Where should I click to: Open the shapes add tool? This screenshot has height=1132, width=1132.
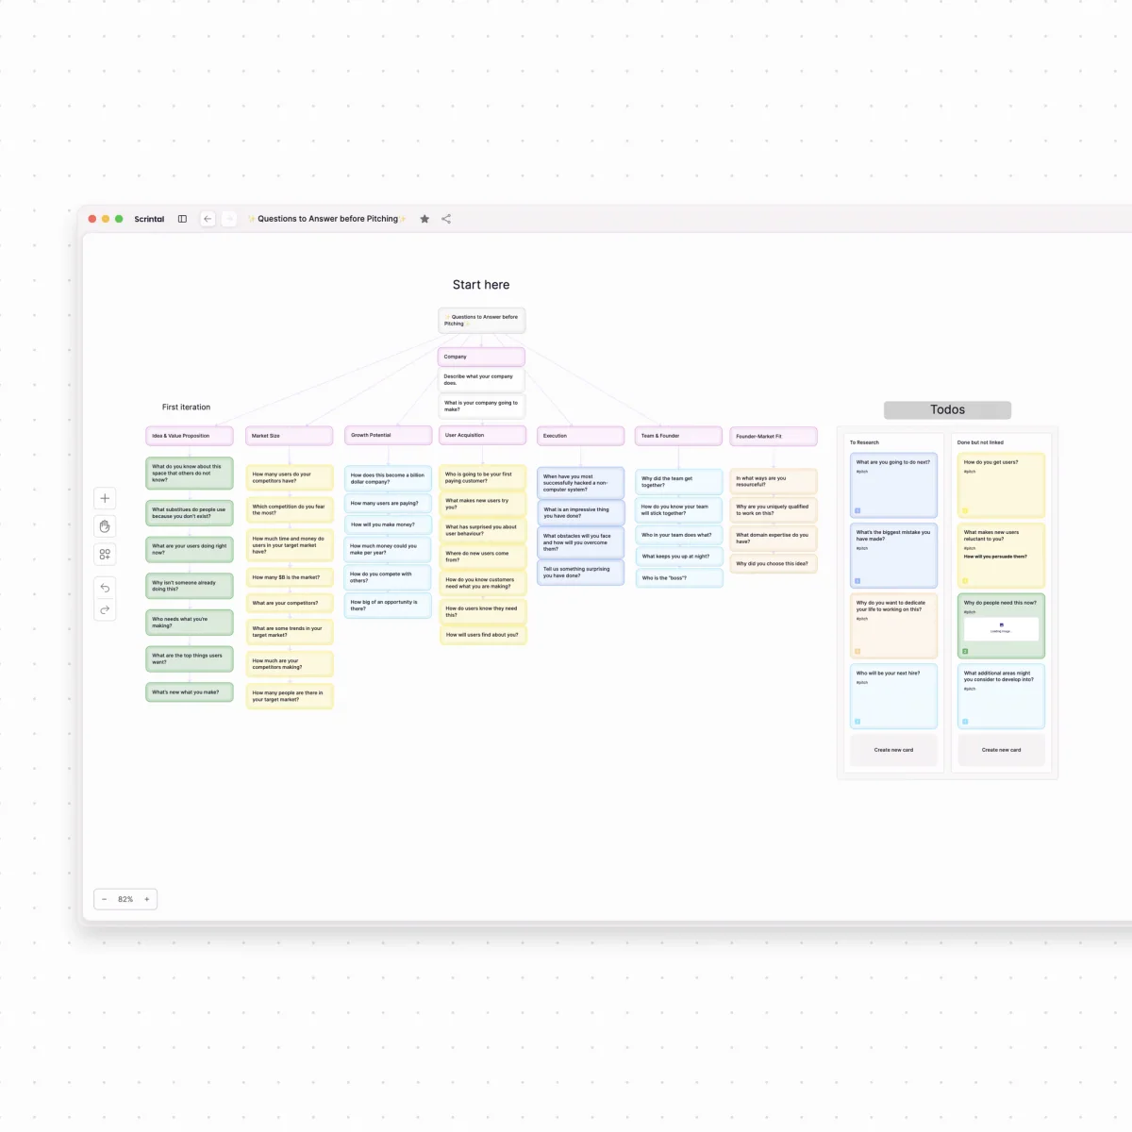pos(105,555)
